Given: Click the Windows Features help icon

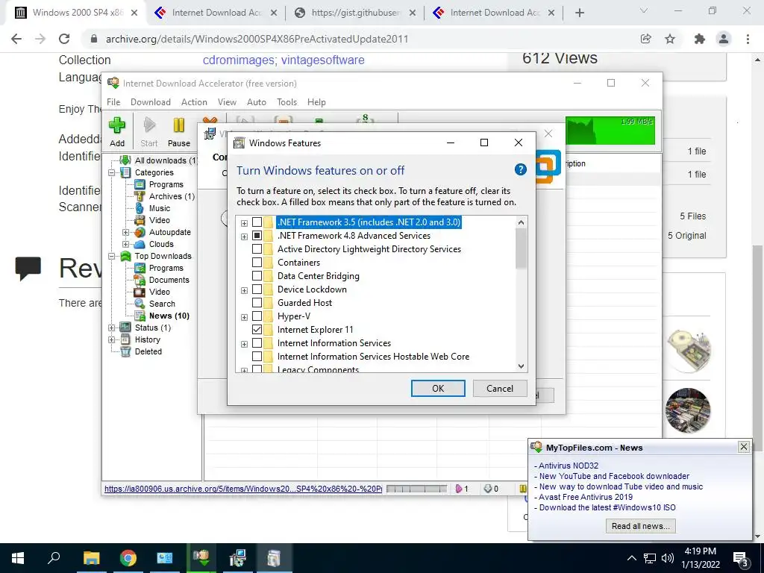Looking at the screenshot, I should 520,169.
